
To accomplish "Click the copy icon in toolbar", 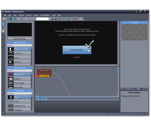I will (x=23, y=19).
